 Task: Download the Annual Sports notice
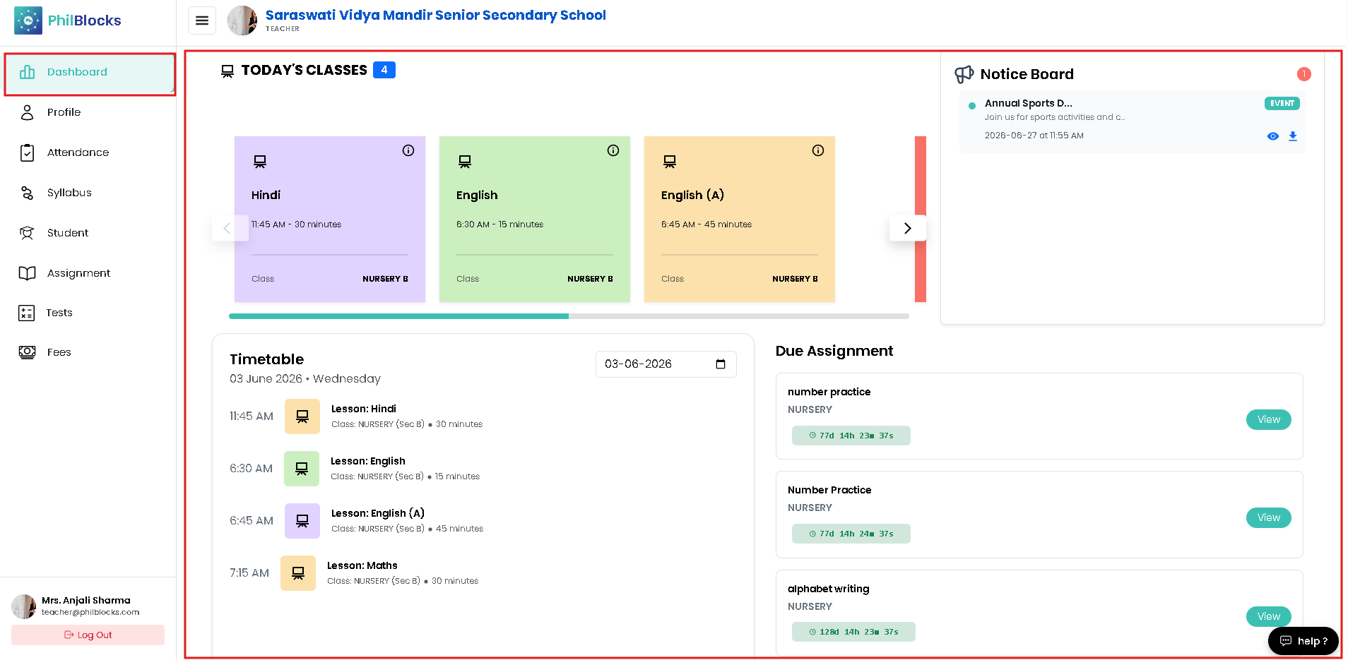[1293, 136]
